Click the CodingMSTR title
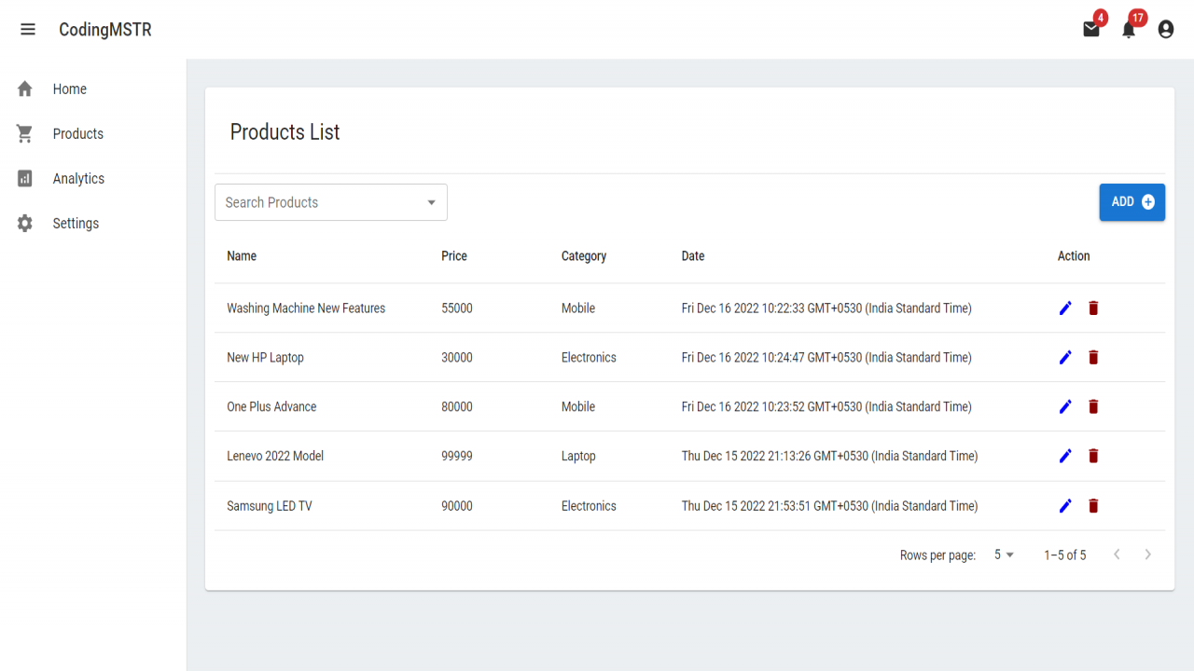 [x=105, y=30]
